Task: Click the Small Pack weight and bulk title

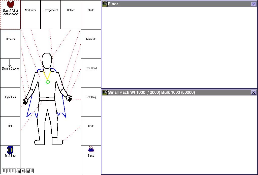Action: (x=151, y=93)
